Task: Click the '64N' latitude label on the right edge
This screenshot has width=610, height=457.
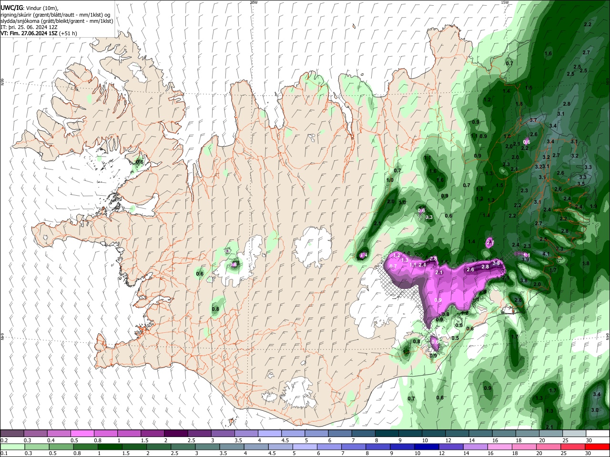Action: pos(608,336)
